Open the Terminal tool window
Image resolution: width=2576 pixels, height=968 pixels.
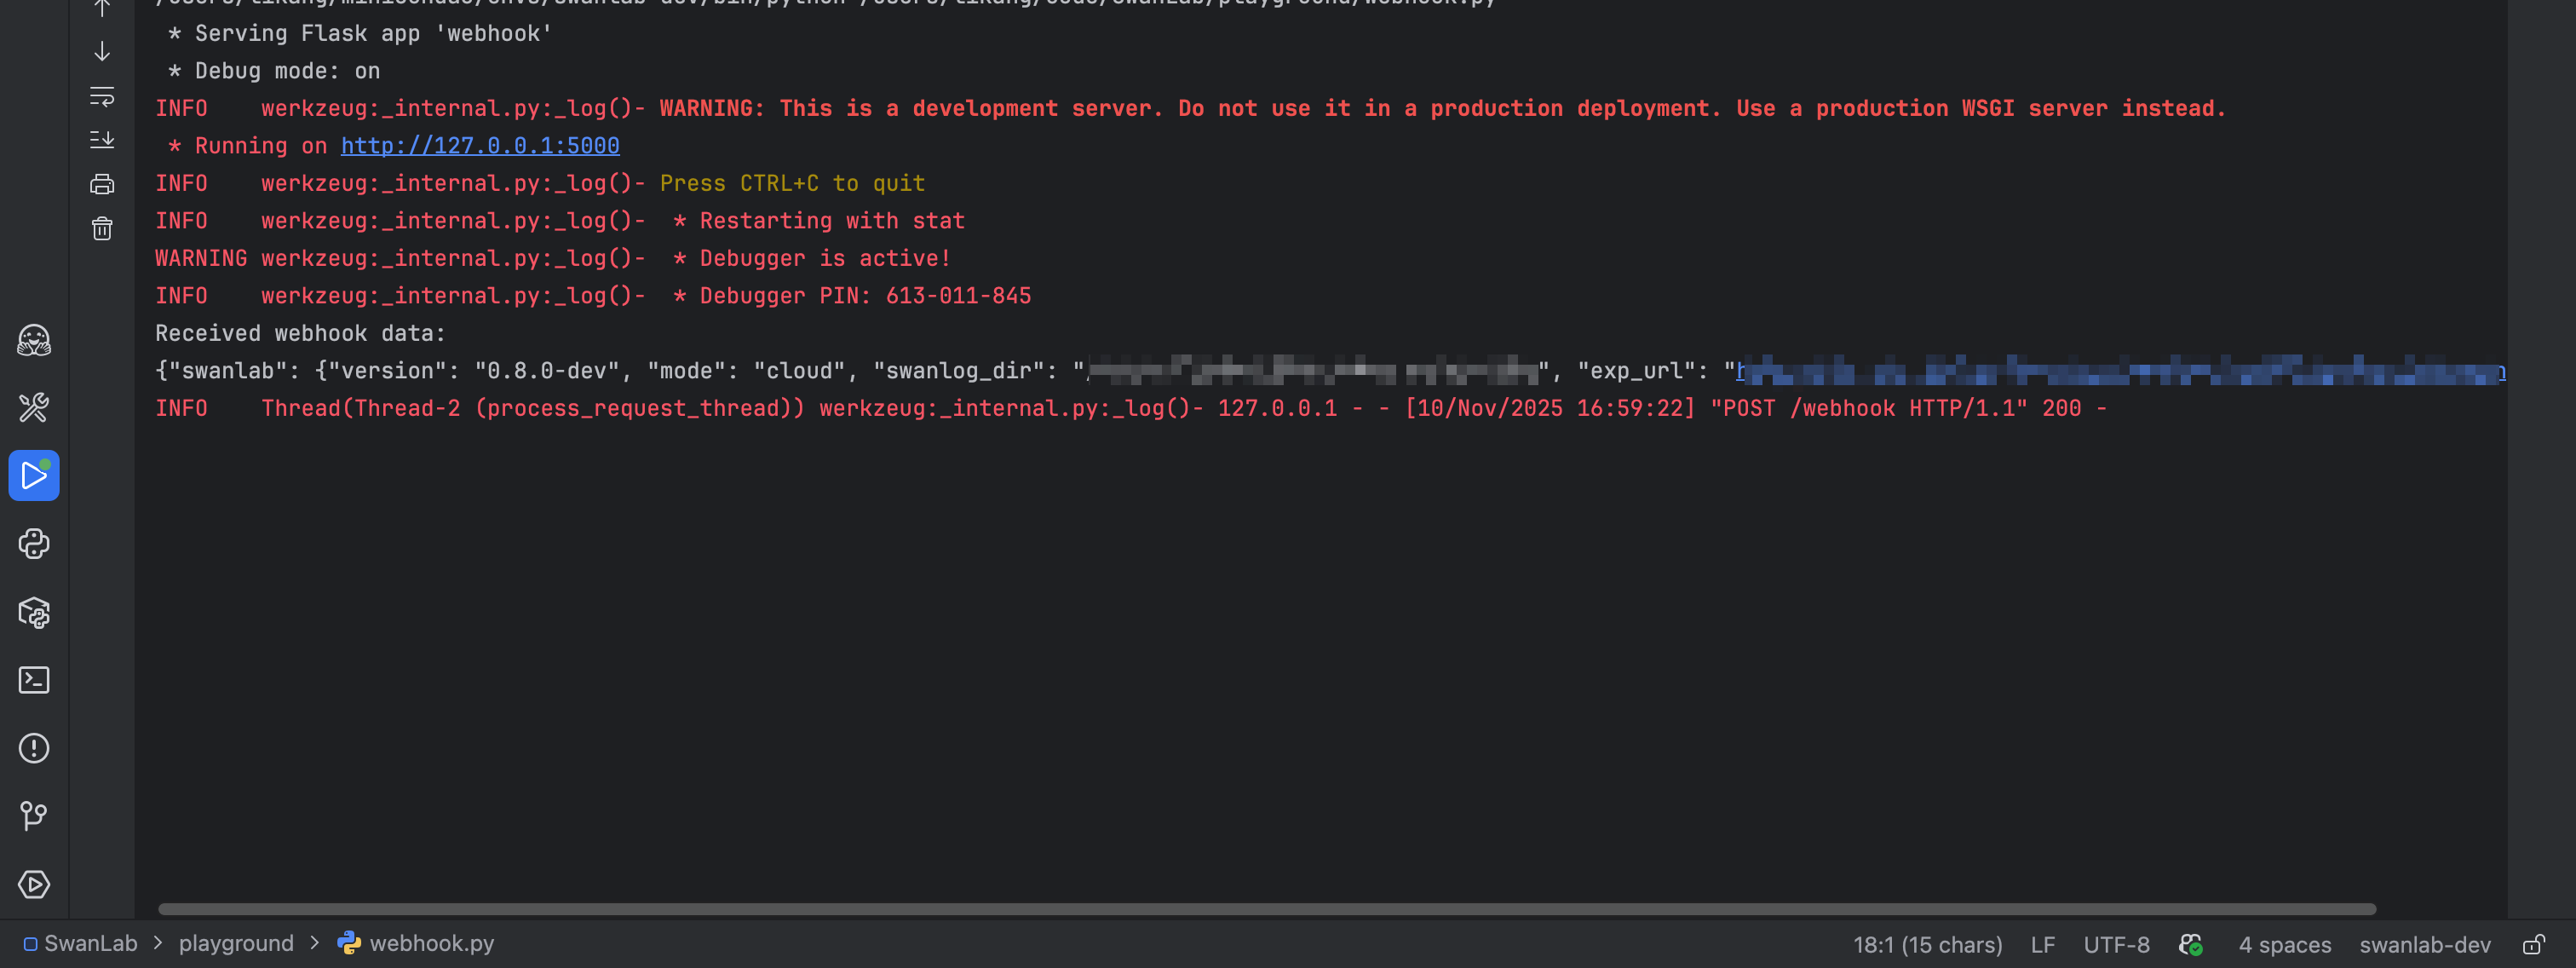point(34,680)
